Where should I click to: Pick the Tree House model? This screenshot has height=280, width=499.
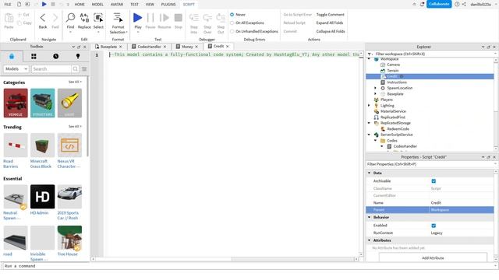[x=69, y=238]
